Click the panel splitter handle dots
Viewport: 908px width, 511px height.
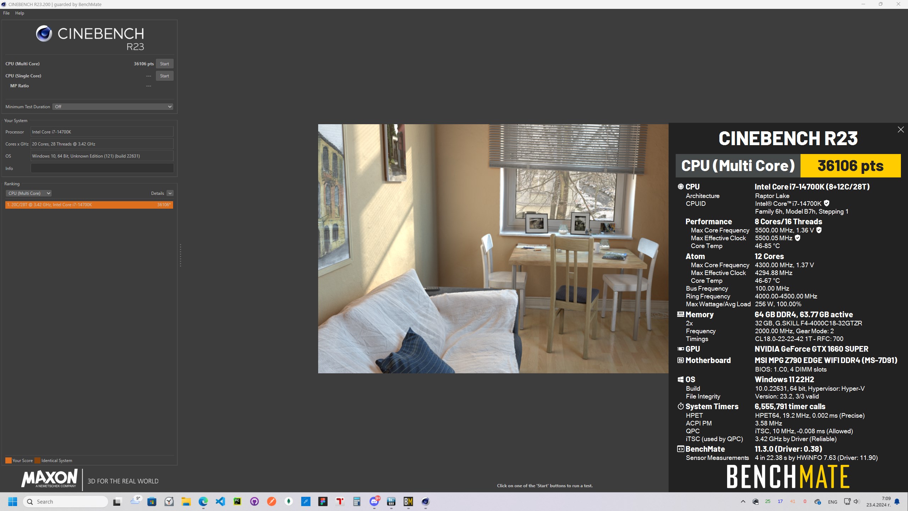tap(181, 255)
